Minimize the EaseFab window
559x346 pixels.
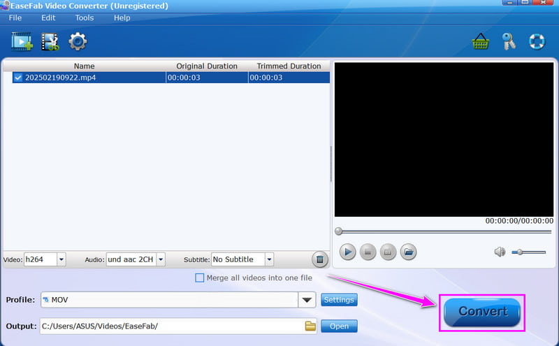[x=510, y=2]
